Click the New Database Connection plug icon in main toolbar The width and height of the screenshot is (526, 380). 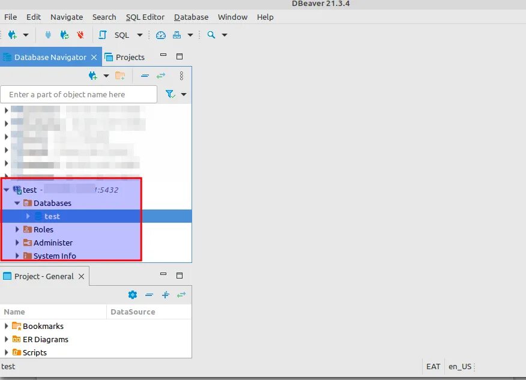13,35
